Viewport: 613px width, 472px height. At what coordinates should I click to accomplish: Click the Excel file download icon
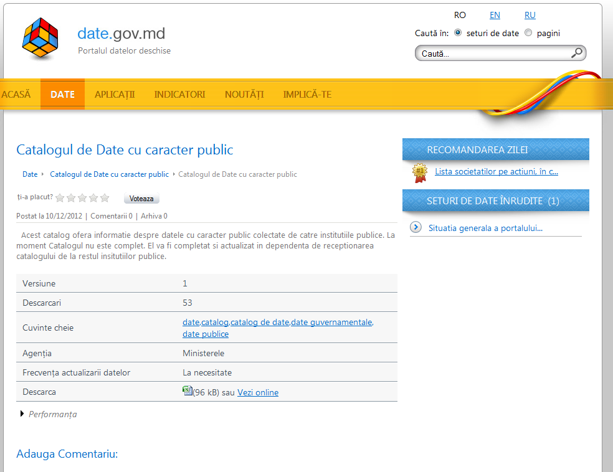pyautogui.click(x=187, y=391)
